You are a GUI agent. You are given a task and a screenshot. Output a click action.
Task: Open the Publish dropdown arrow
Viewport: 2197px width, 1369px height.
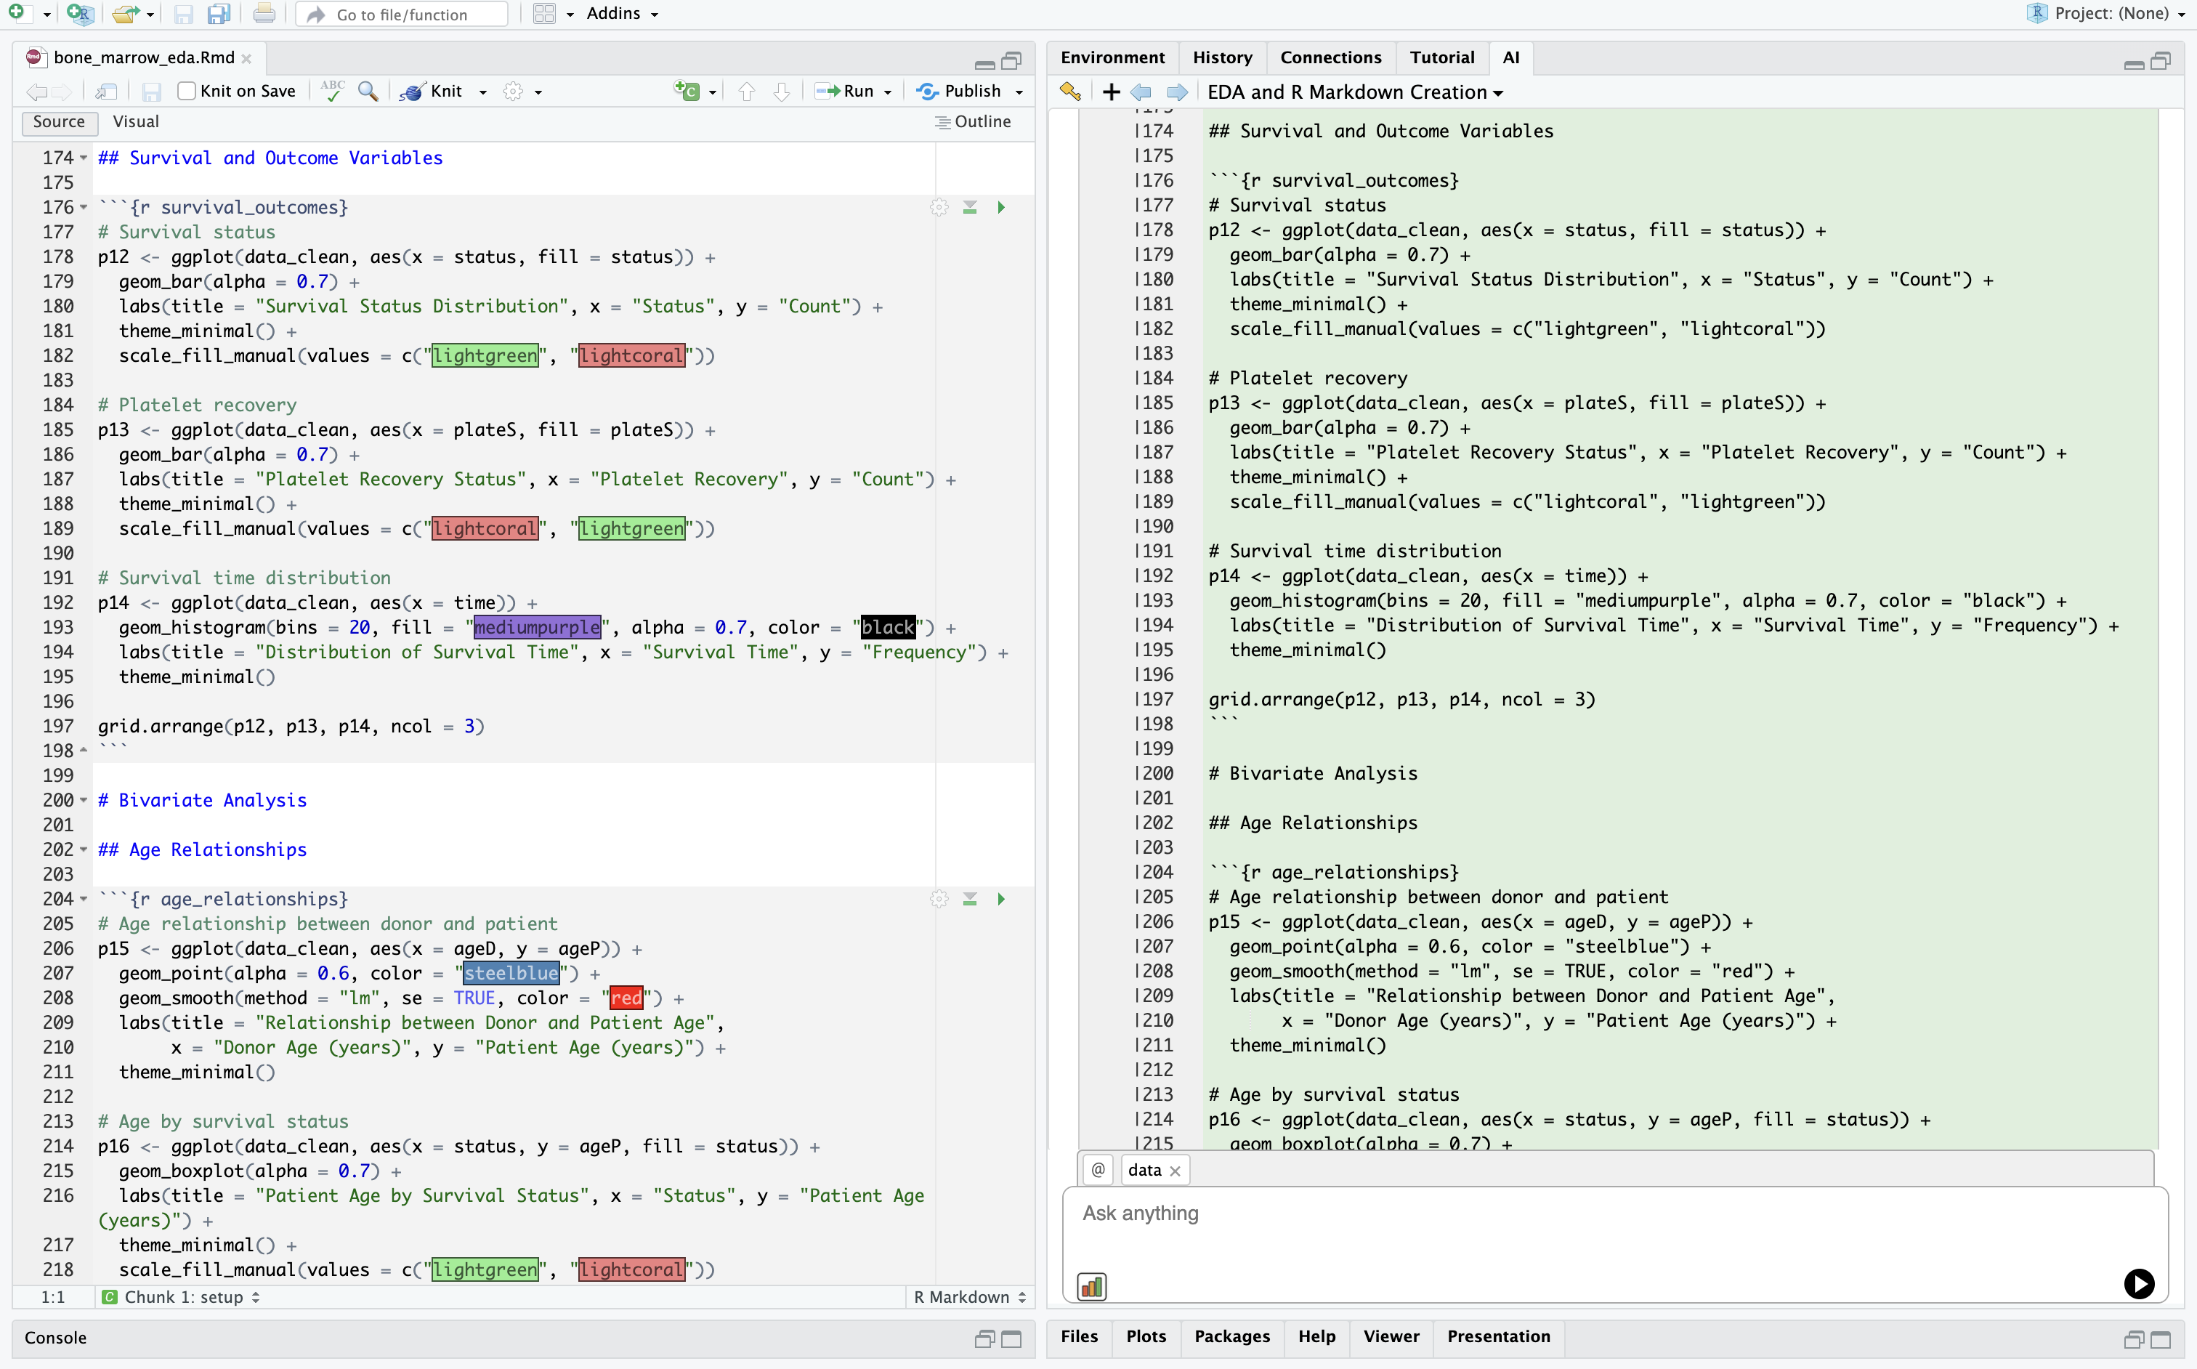[x=1019, y=92]
